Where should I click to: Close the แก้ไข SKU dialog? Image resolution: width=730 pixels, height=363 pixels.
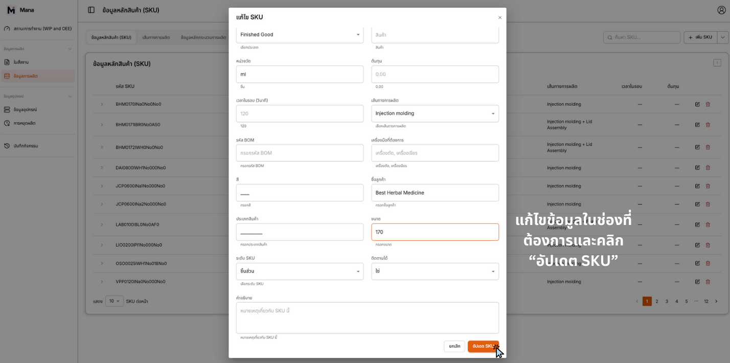(499, 17)
